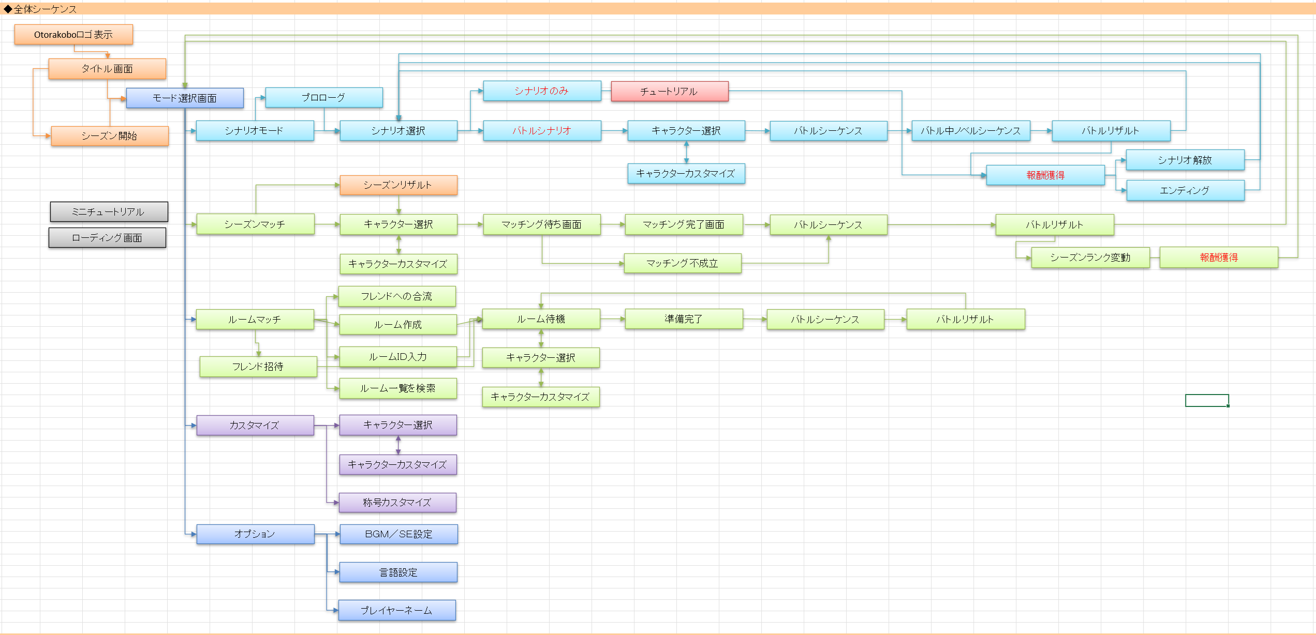1316x635 pixels.
Task: Select the フレンド招待 box
Action: pos(258,367)
